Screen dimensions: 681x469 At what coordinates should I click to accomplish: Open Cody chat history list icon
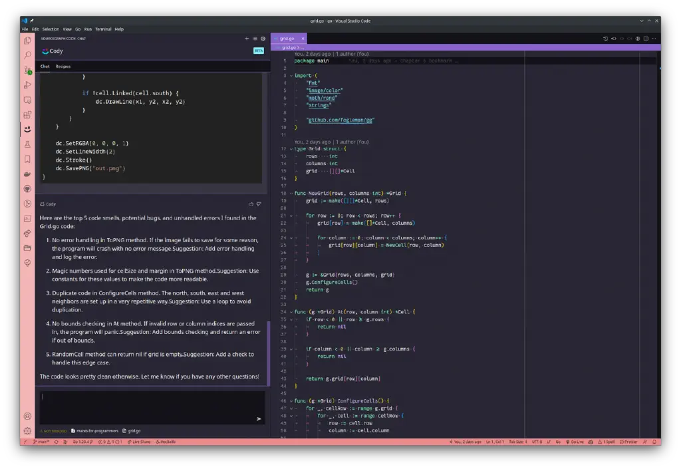pyautogui.click(x=255, y=39)
